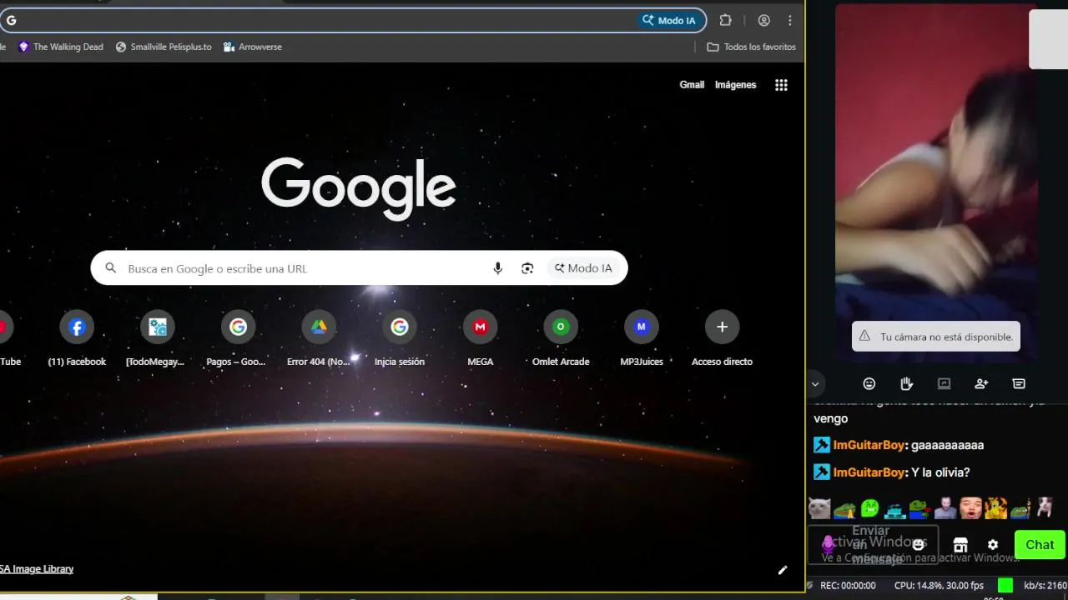Click ImGuitarBoy in 'gaaaaaaaaa' message
Image resolution: width=1068 pixels, height=600 pixels.
pos(870,445)
